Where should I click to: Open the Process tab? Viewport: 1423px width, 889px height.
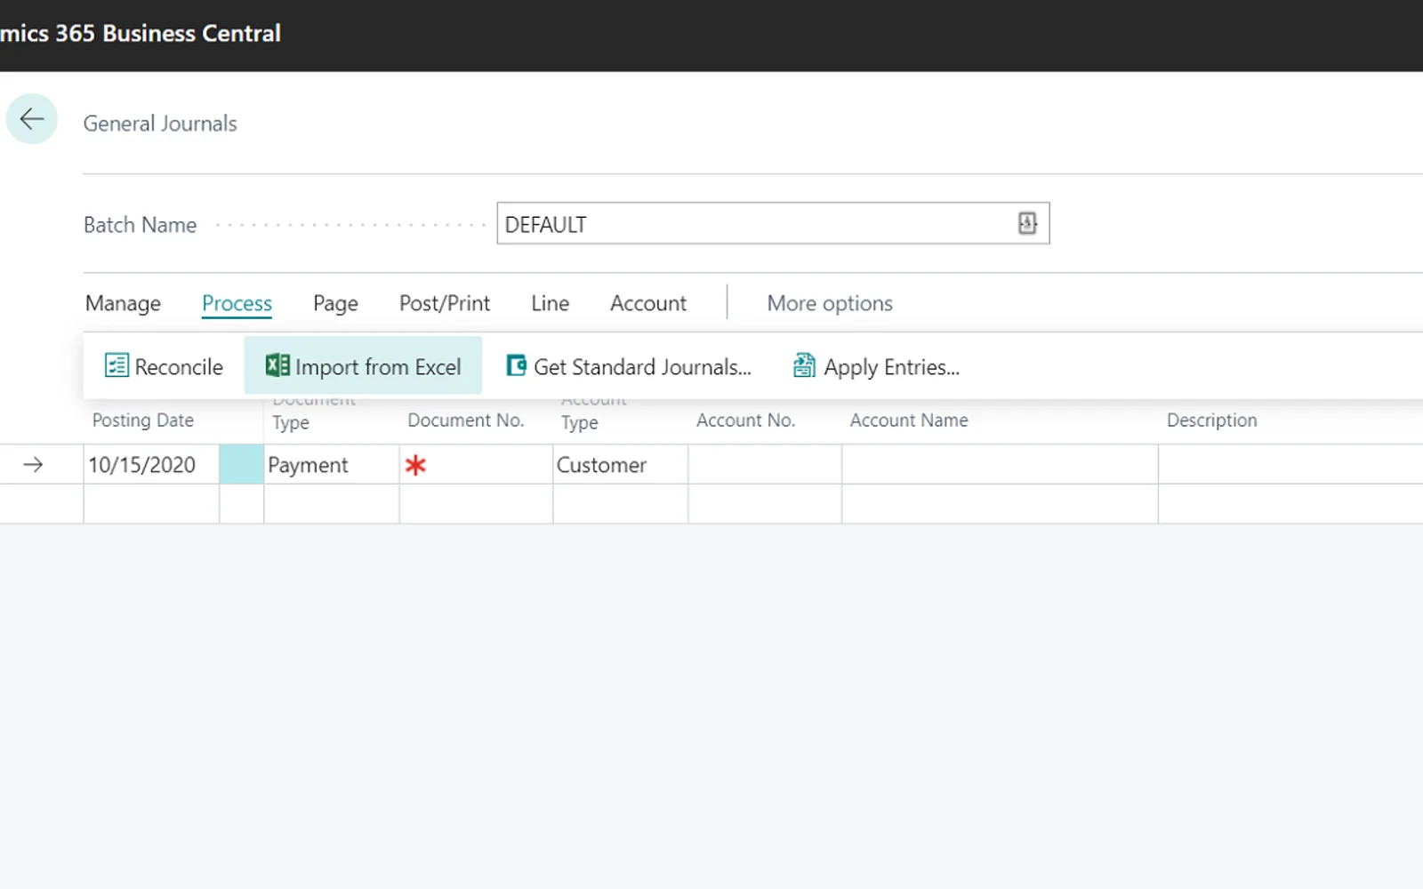[237, 303]
